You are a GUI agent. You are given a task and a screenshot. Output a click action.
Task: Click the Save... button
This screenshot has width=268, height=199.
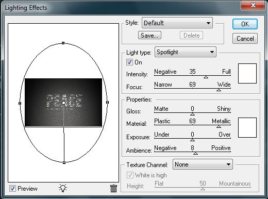pos(149,35)
